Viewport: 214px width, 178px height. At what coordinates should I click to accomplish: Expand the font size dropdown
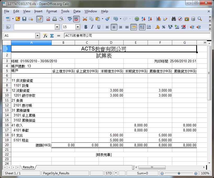pyautogui.click(x=78, y=27)
